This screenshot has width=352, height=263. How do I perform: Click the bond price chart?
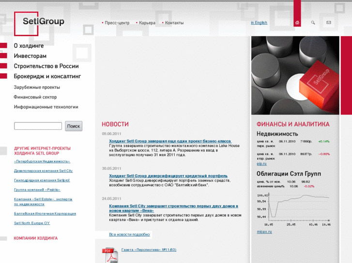point(293,209)
